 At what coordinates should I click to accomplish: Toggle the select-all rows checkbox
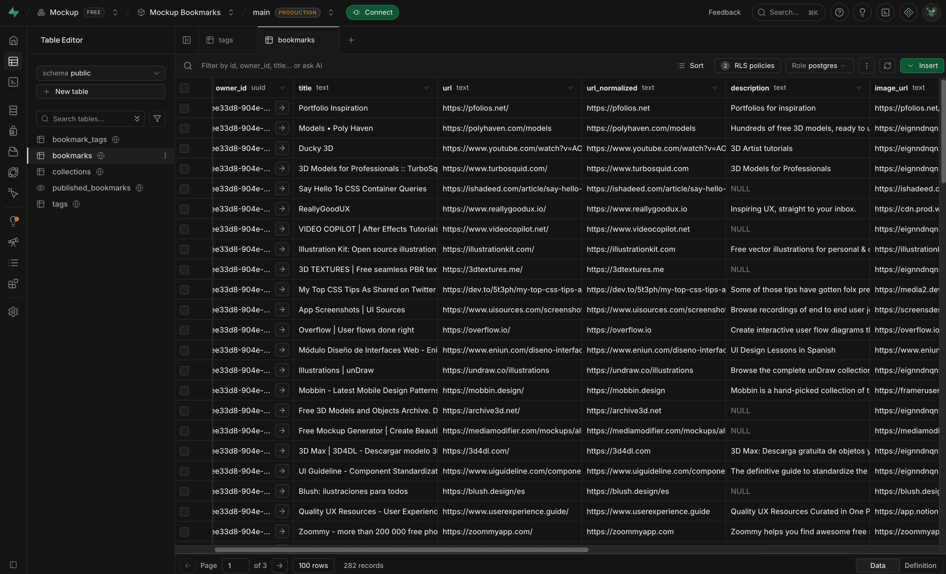(x=184, y=88)
